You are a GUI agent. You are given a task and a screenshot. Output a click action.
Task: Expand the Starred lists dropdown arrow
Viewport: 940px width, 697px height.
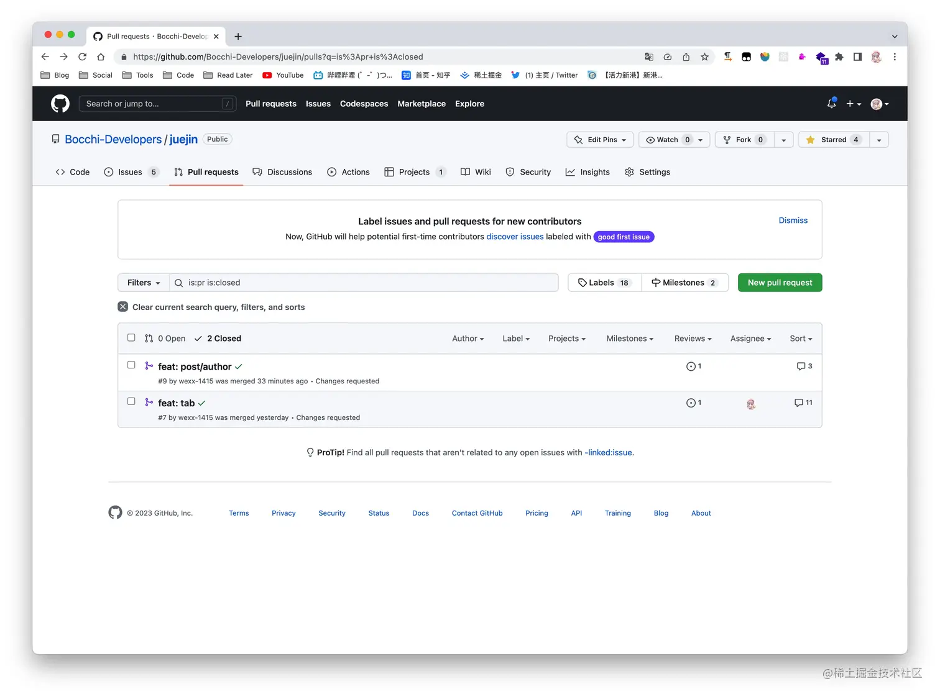pos(879,140)
